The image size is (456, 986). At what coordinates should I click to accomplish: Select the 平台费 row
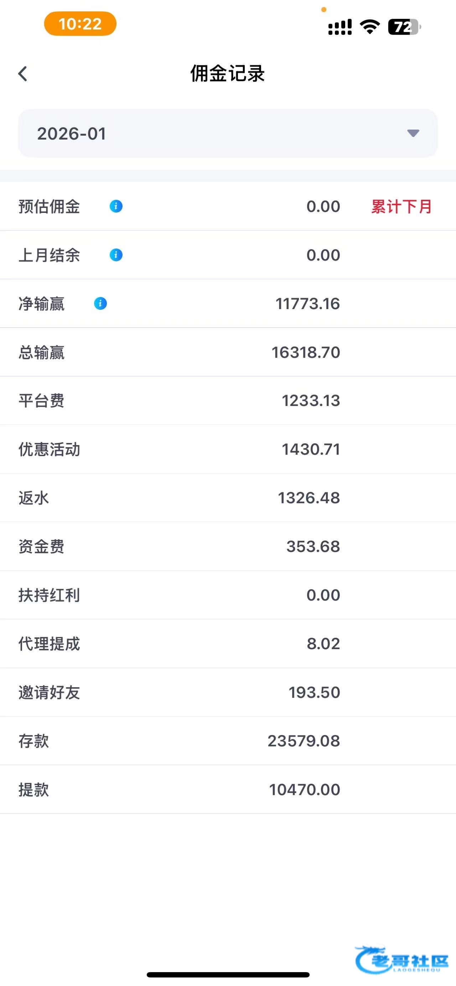[228, 401]
